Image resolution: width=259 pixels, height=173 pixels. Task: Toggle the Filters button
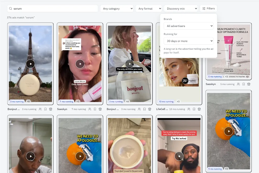click(208, 9)
